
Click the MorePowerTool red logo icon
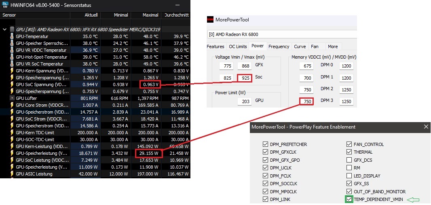coord(210,20)
